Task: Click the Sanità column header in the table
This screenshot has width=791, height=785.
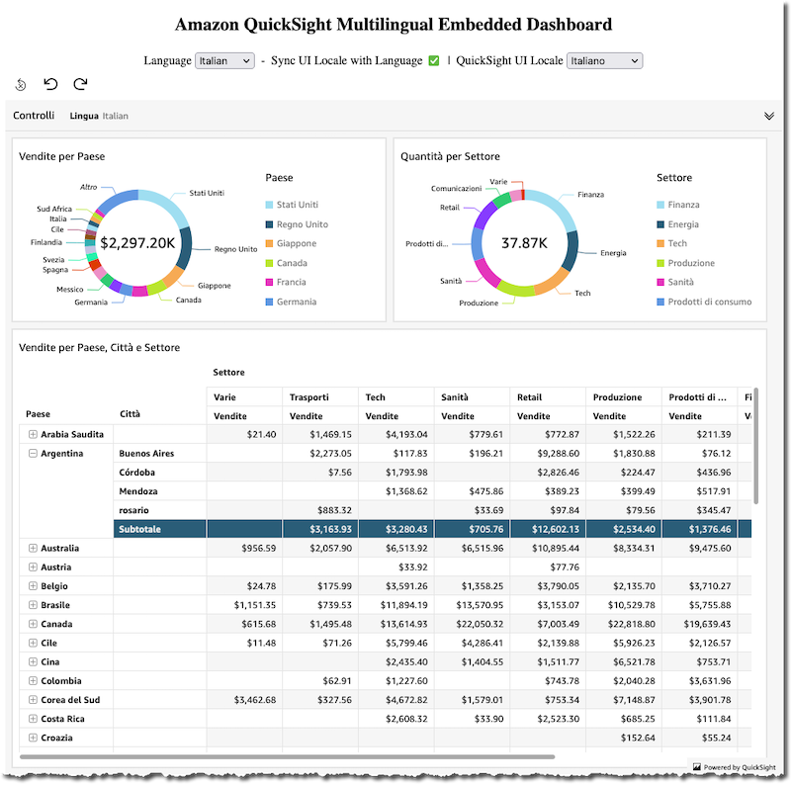Action: (472, 397)
